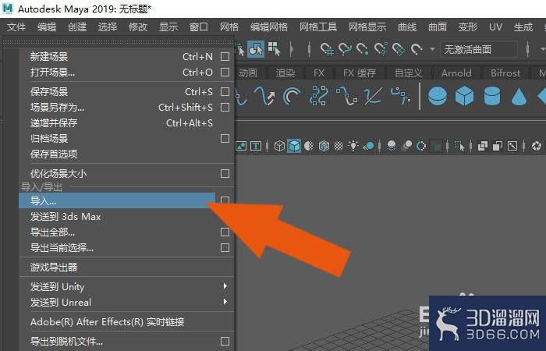
Task: Toggle viewport shadows icon
Action: tap(368, 146)
